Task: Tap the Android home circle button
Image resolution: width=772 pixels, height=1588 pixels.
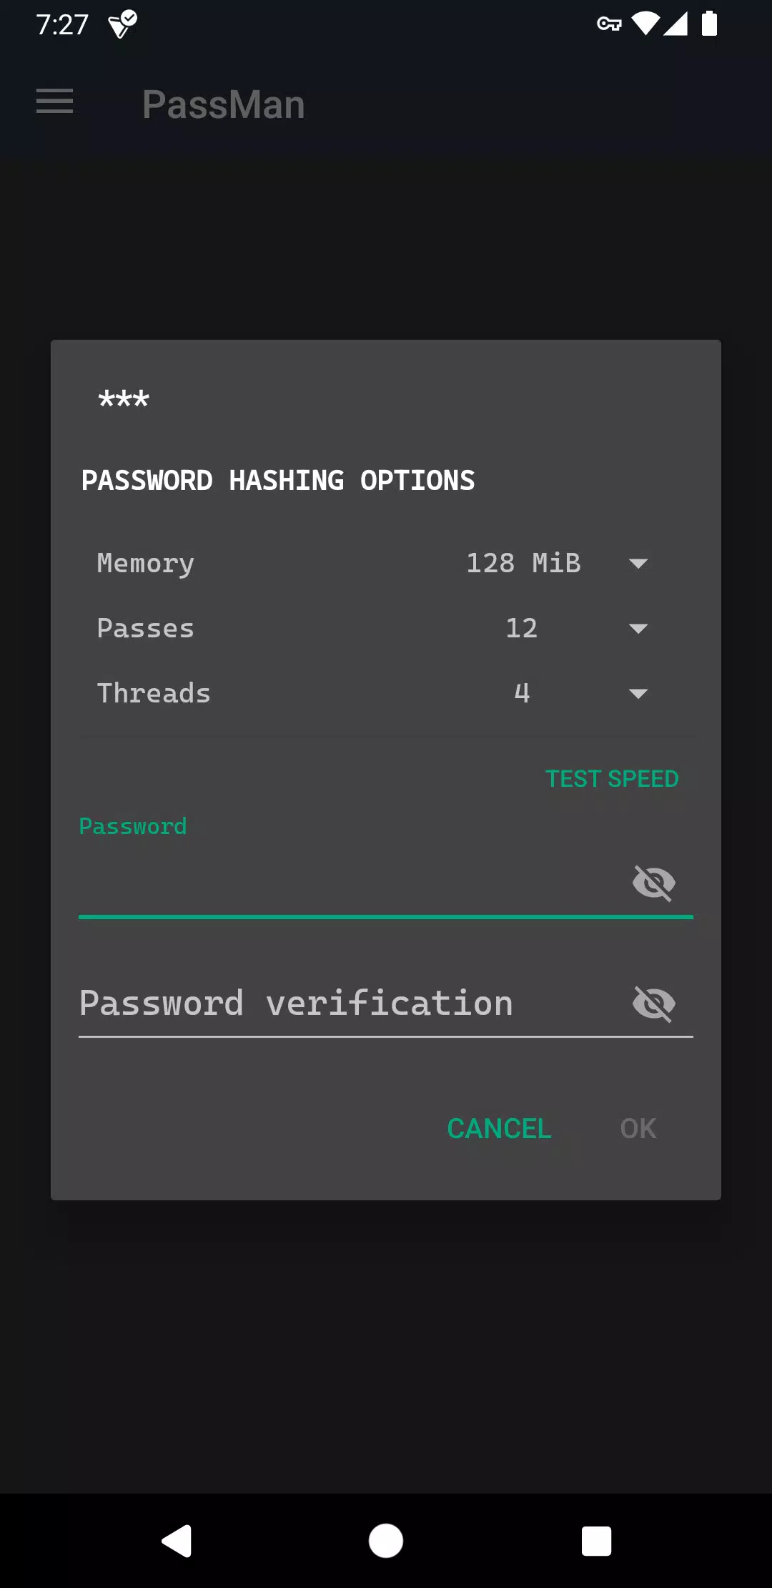Action: (386, 1541)
